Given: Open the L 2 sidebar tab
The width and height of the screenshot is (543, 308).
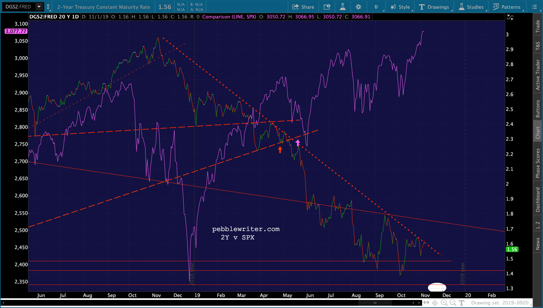Looking at the screenshot, I should 538,225.
